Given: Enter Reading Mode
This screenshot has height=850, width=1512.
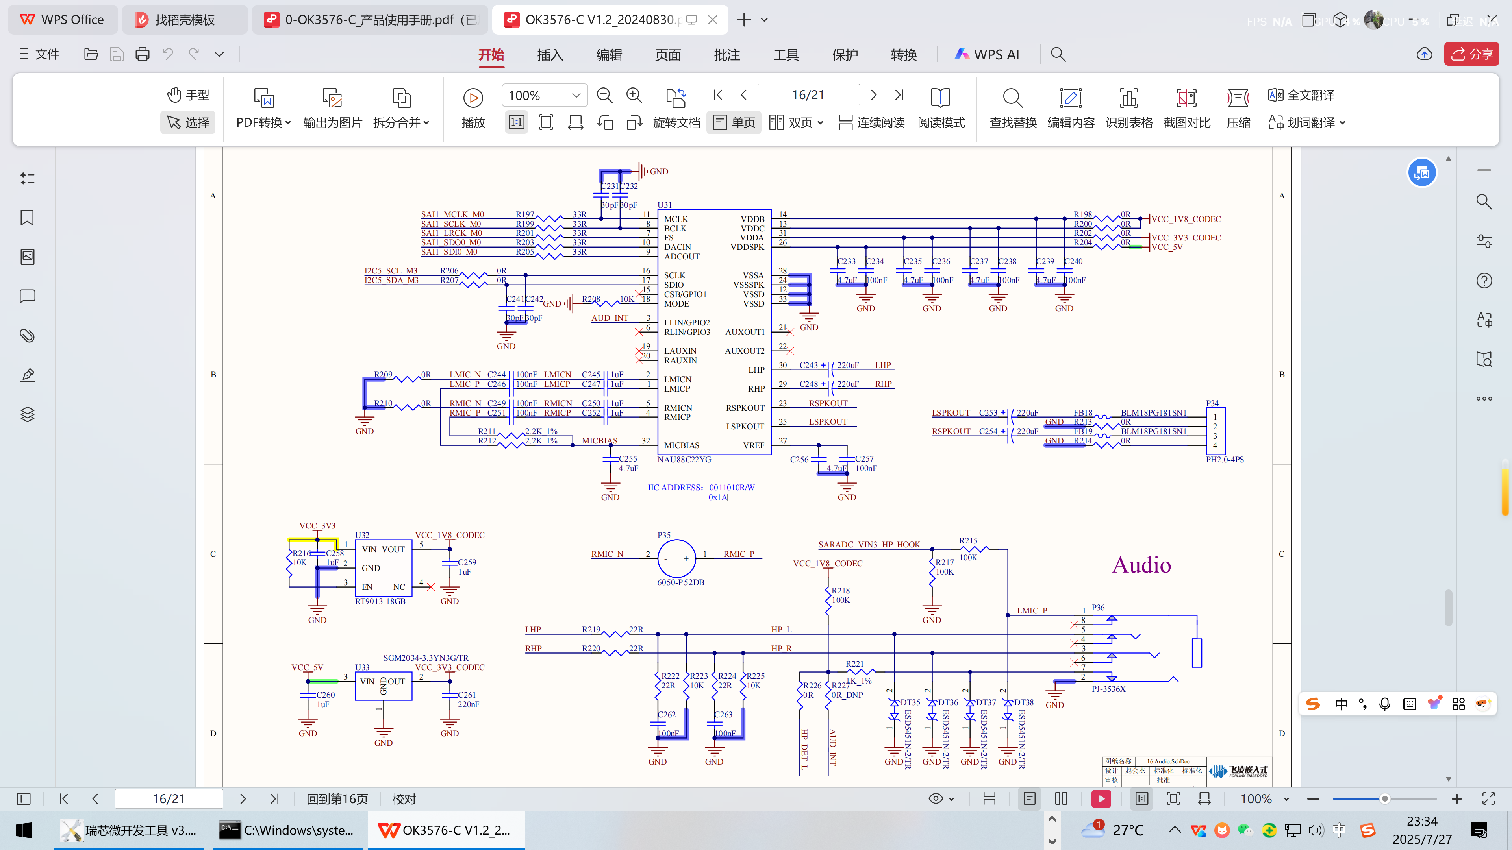Looking at the screenshot, I should point(941,108).
